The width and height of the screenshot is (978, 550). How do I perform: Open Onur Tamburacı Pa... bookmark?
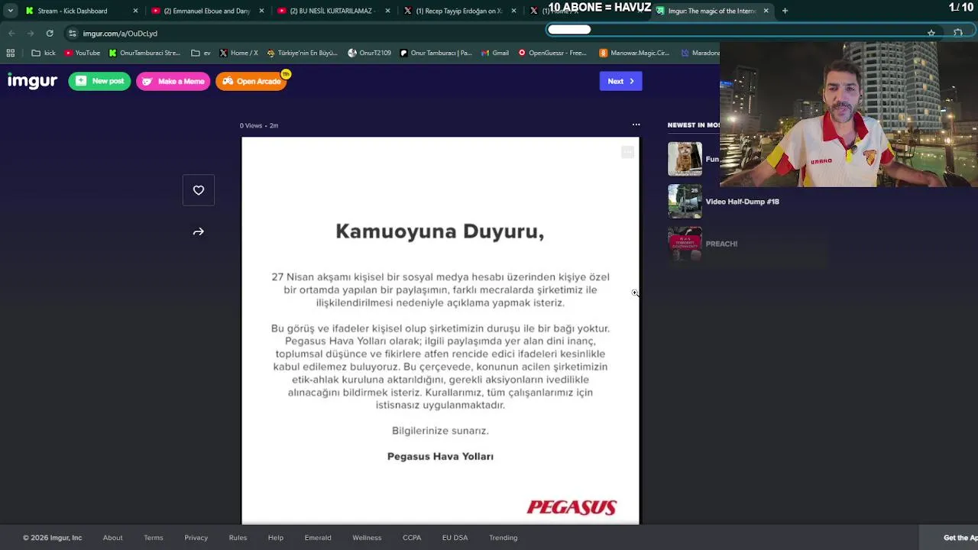[436, 53]
